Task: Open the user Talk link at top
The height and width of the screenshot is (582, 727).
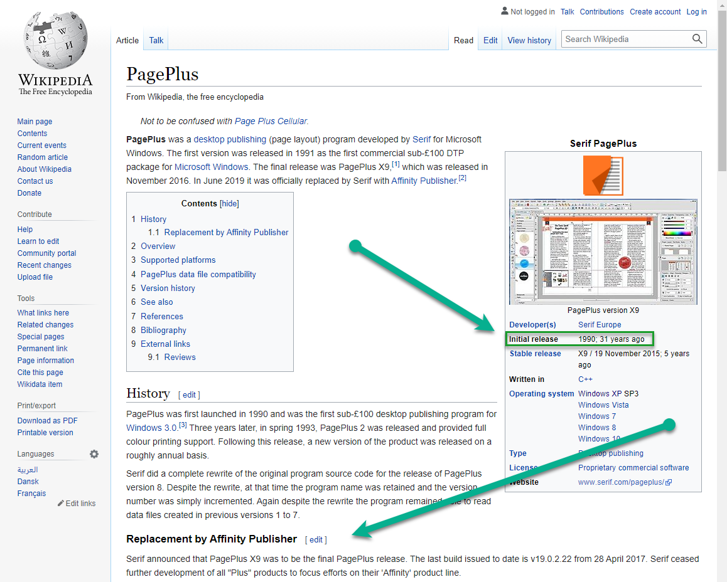Action: tap(567, 11)
